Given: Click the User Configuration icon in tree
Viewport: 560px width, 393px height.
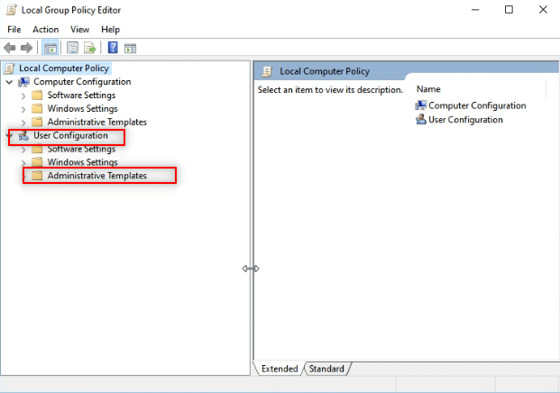Looking at the screenshot, I should (x=23, y=136).
